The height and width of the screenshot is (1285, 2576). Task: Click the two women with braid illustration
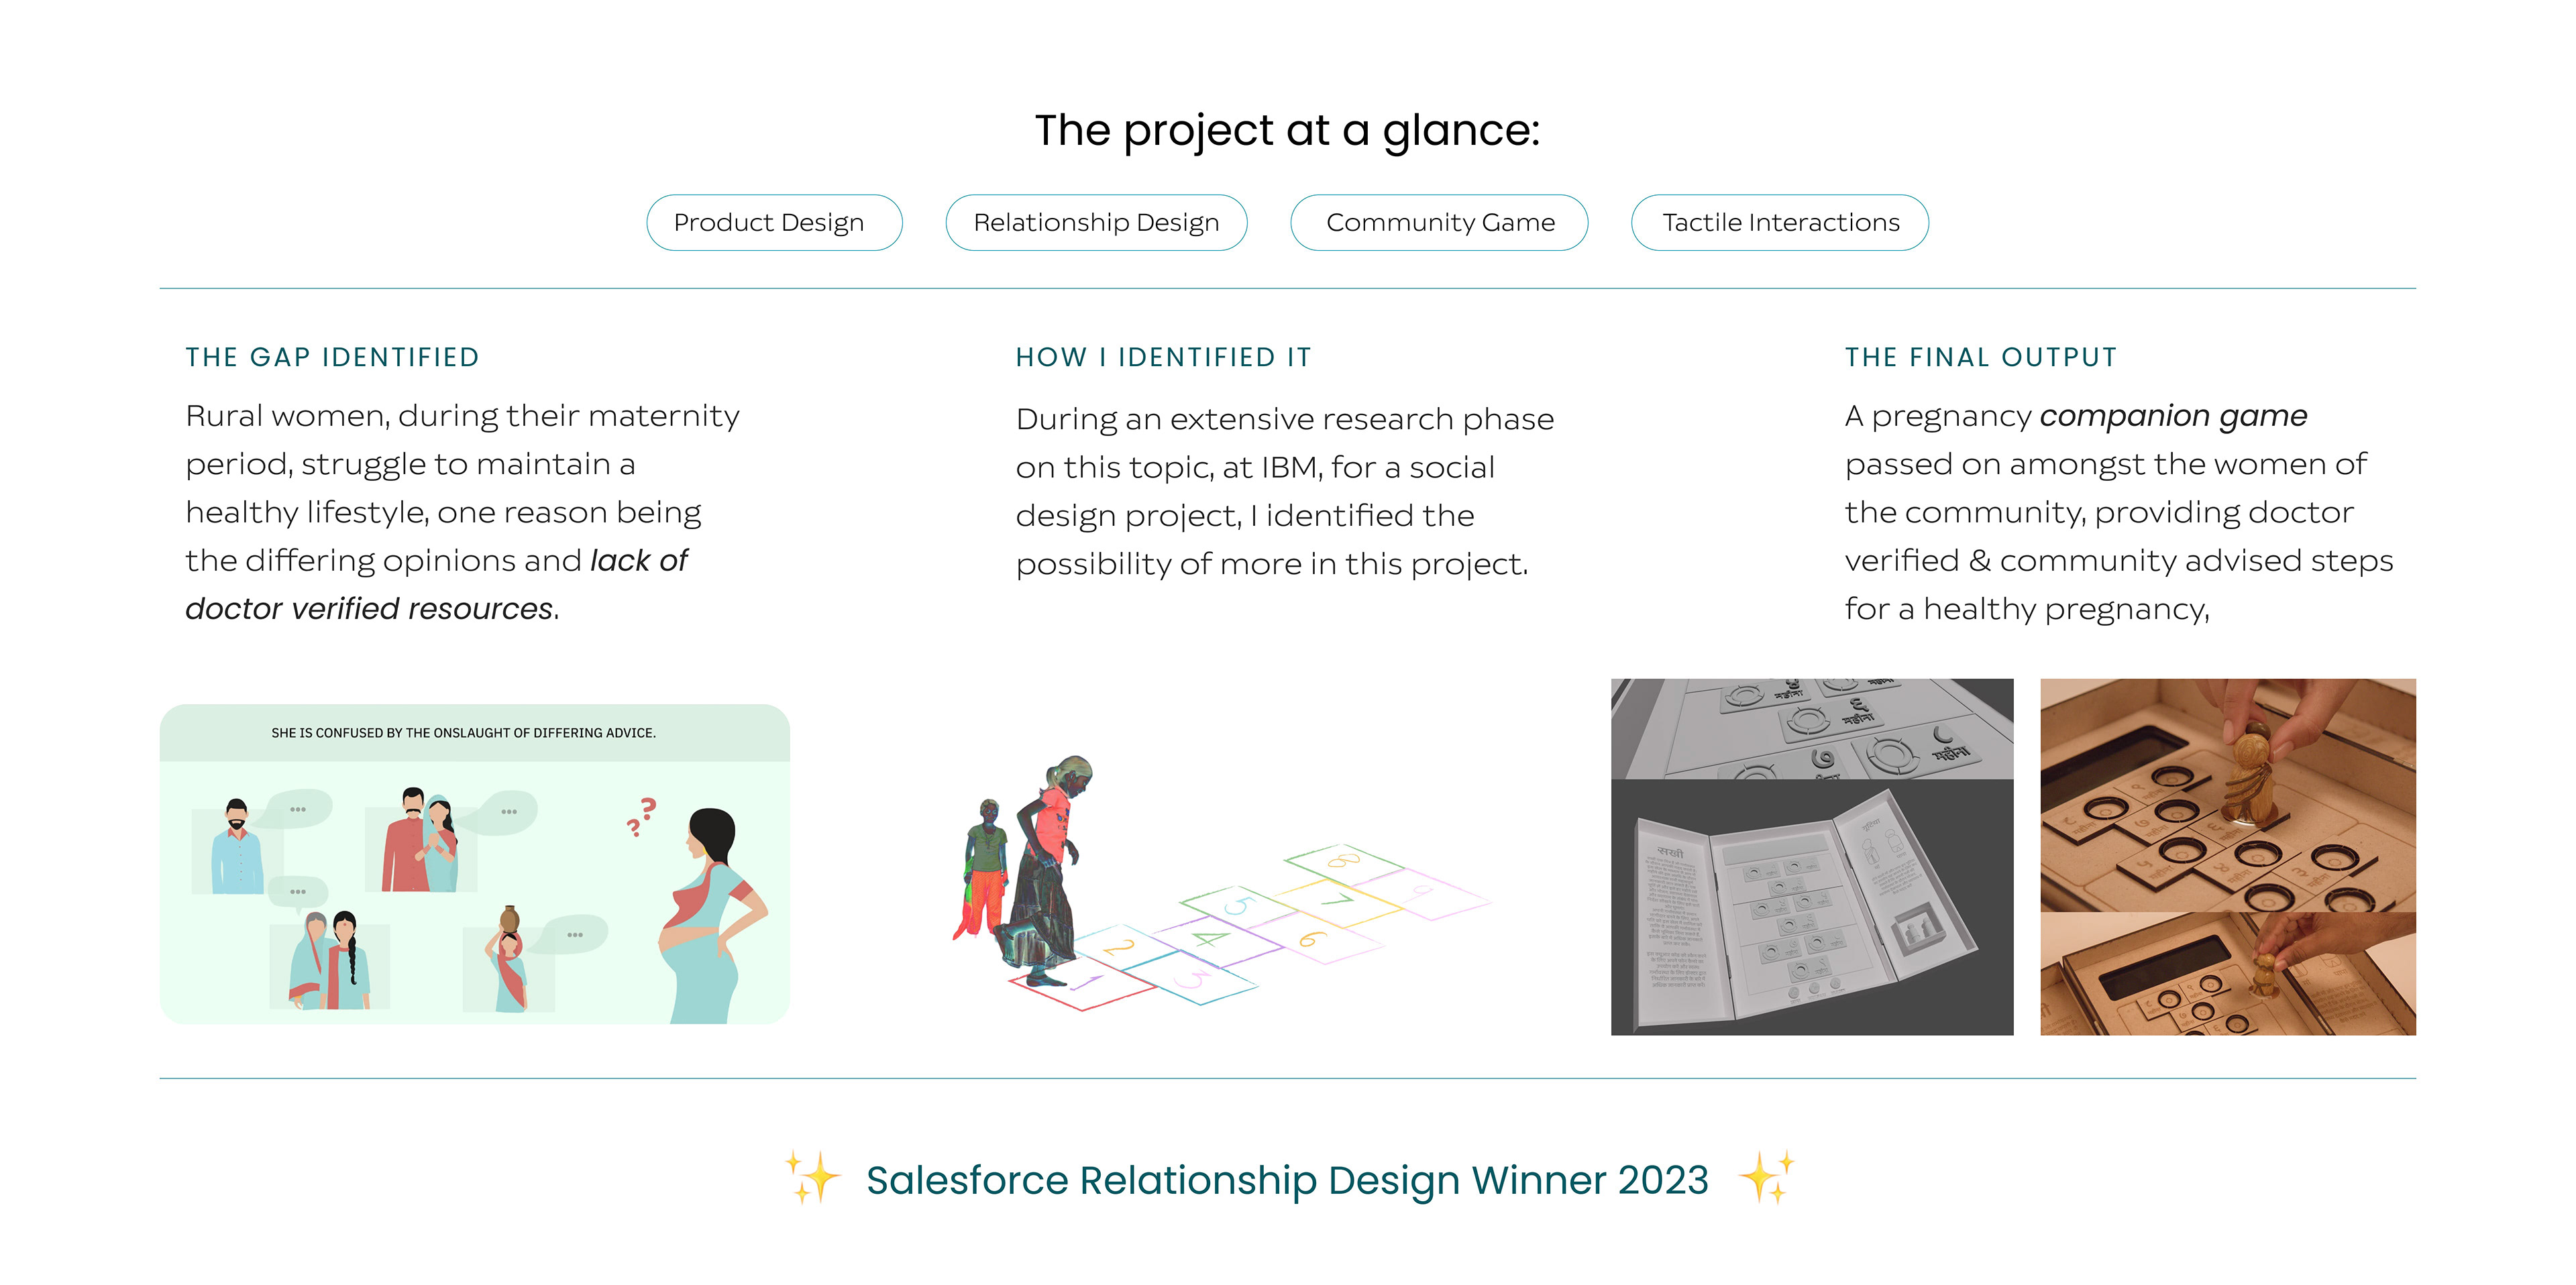pos(330,960)
